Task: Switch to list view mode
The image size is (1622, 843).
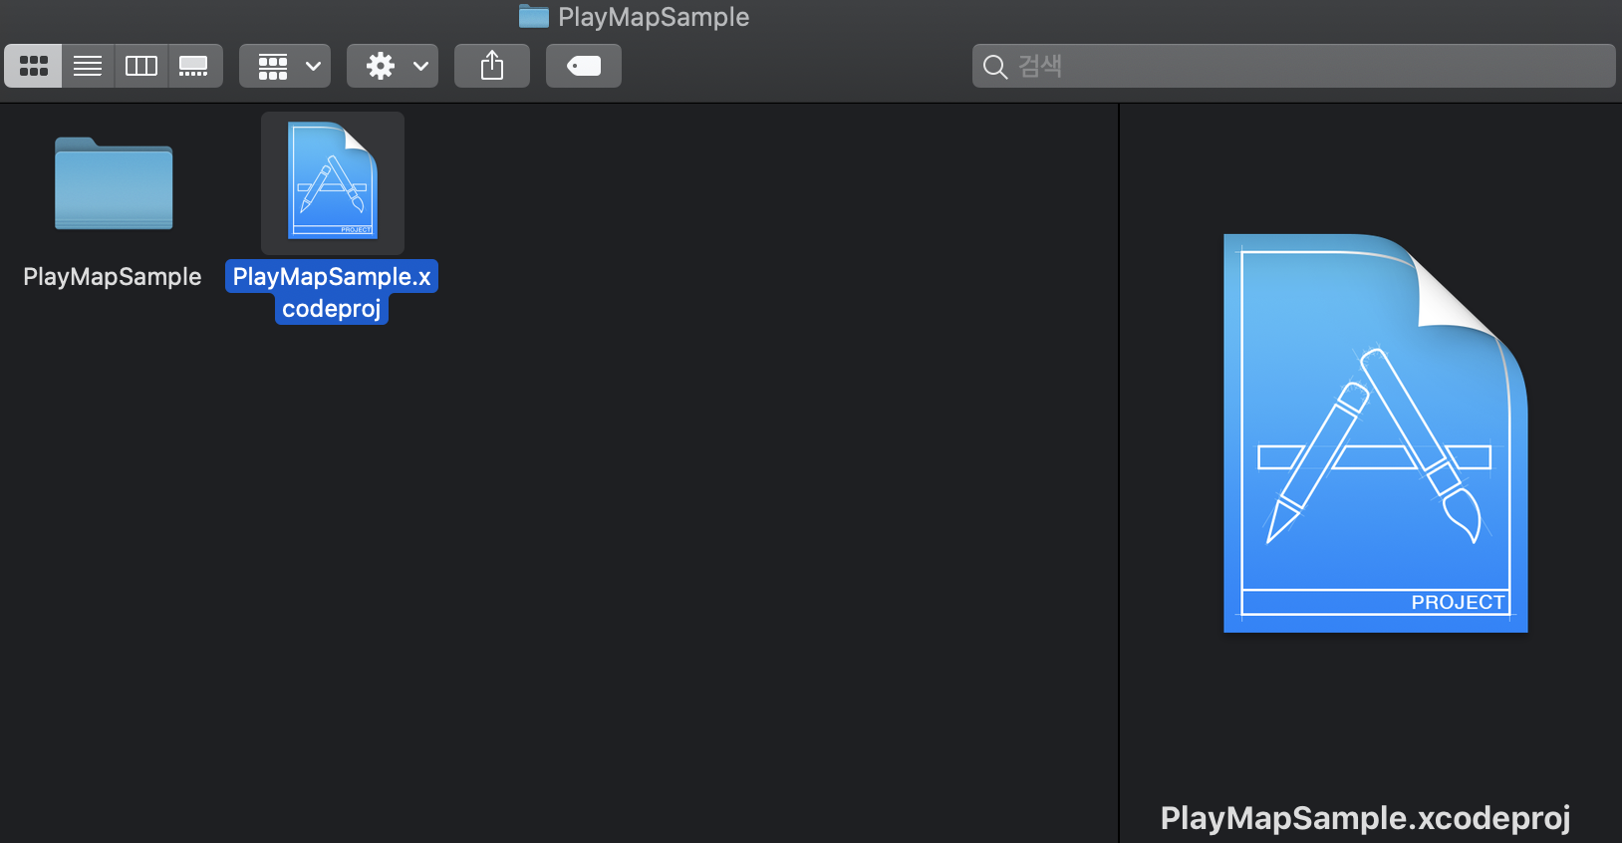Action: tap(88, 66)
